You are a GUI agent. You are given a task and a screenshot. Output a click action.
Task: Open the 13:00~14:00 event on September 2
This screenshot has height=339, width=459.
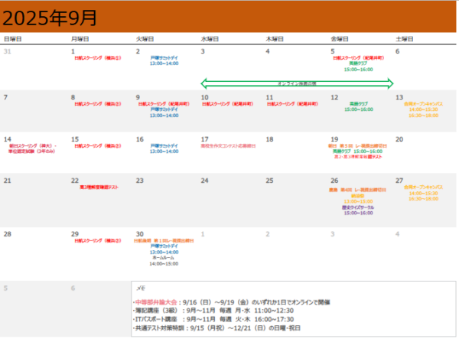point(164,61)
